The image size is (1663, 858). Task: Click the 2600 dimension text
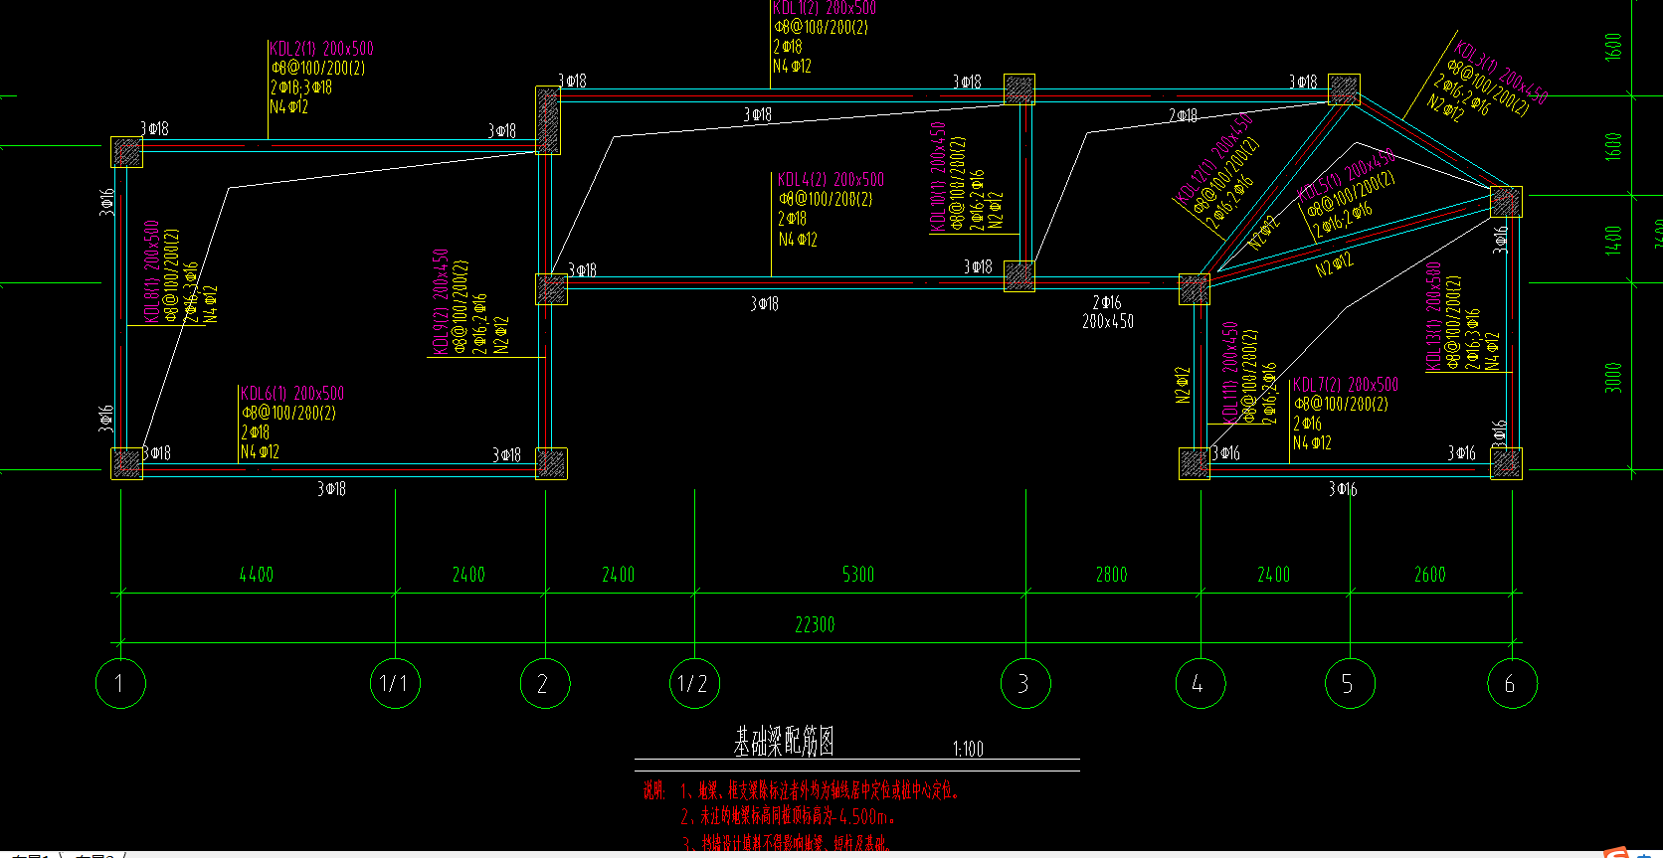coord(1430,575)
